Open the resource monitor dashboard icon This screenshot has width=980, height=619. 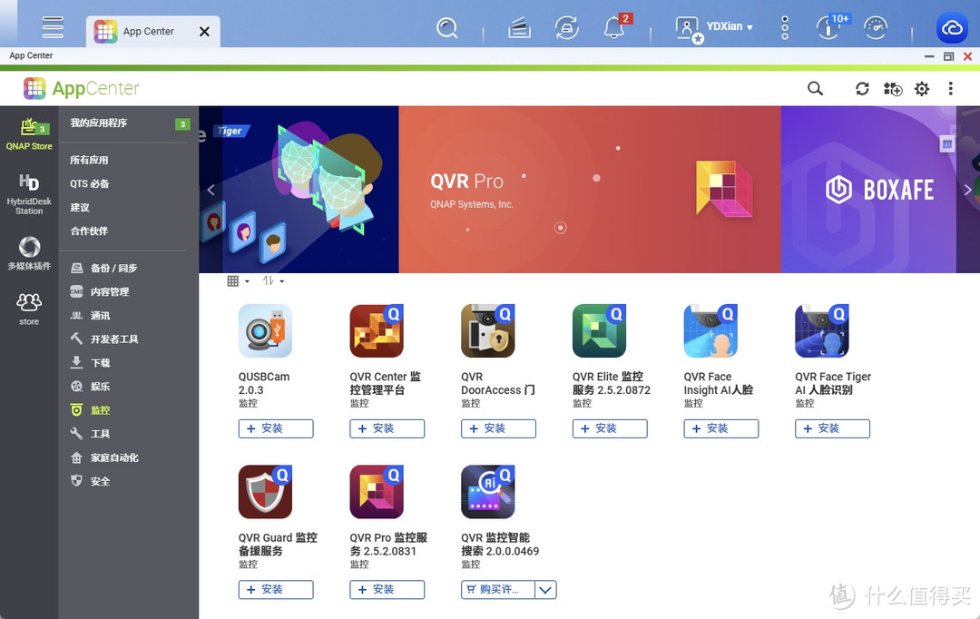(x=876, y=27)
